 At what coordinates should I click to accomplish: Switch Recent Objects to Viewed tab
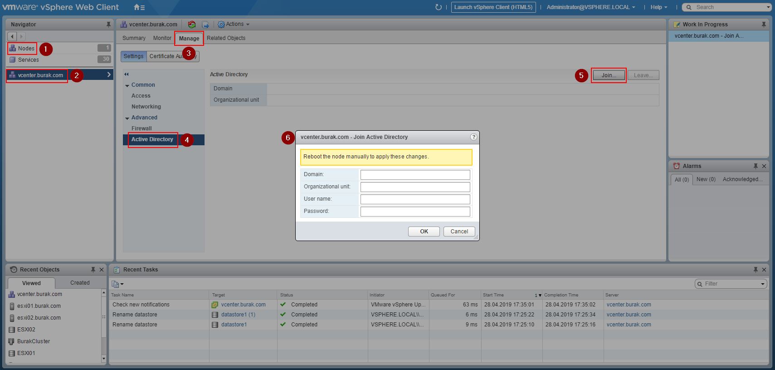tap(31, 283)
